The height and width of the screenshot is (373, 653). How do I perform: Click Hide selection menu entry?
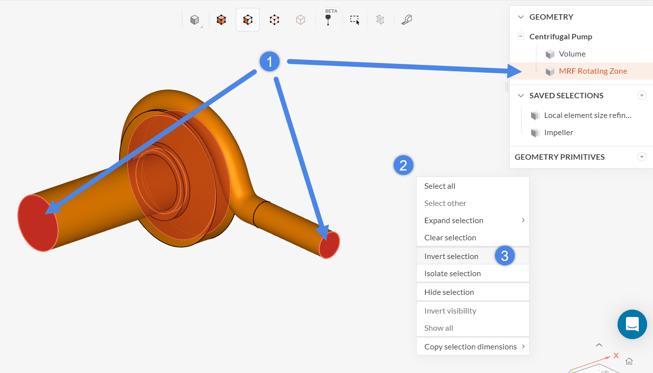(449, 292)
